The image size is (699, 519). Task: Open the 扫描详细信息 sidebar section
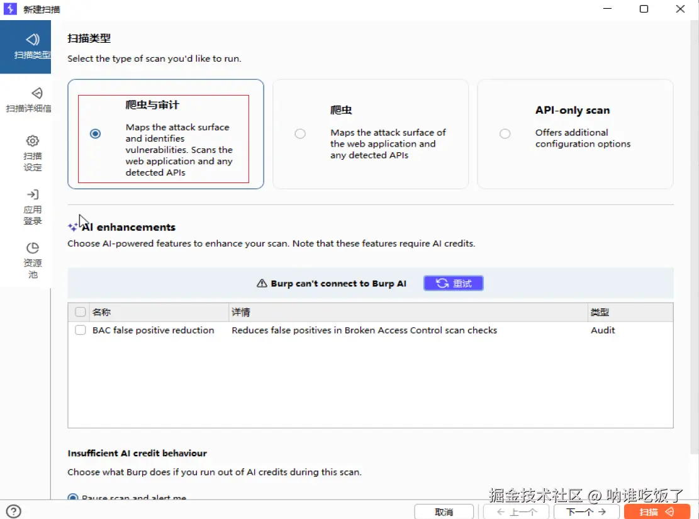[28, 100]
